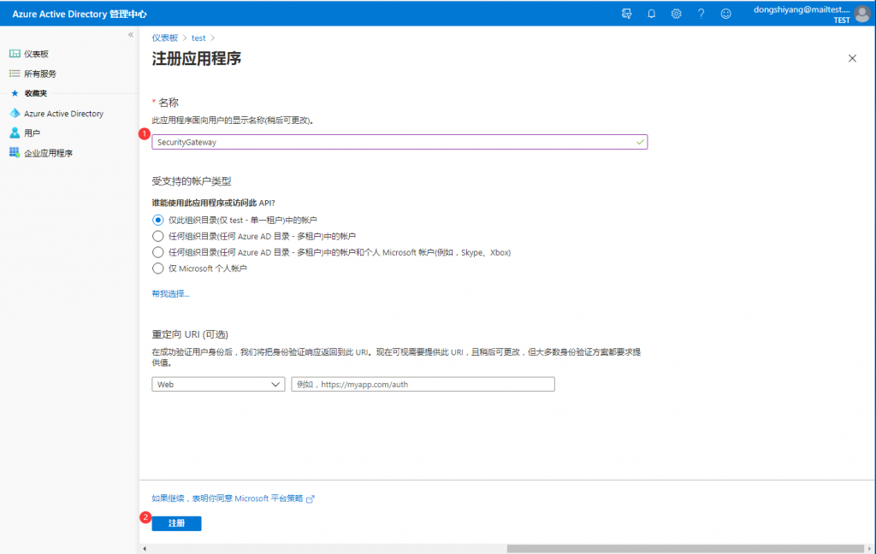Click the redirect URI input field

coord(423,384)
